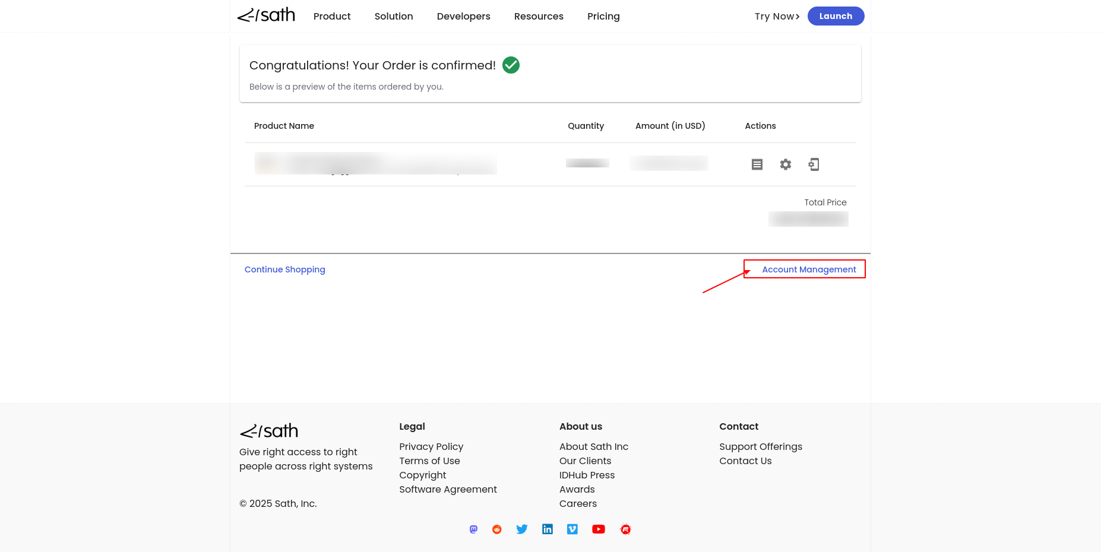Click the Account Management link
The width and height of the screenshot is (1101, 552).
809,269
